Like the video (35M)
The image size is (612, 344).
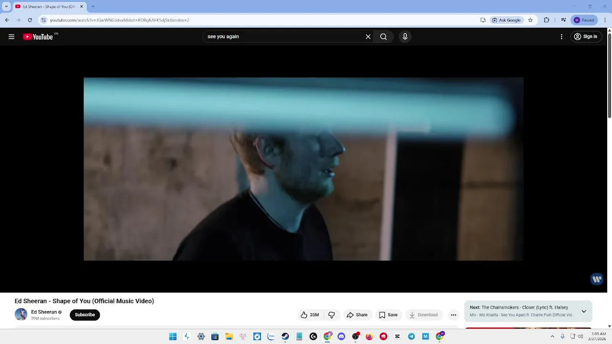tap(310, 315)
